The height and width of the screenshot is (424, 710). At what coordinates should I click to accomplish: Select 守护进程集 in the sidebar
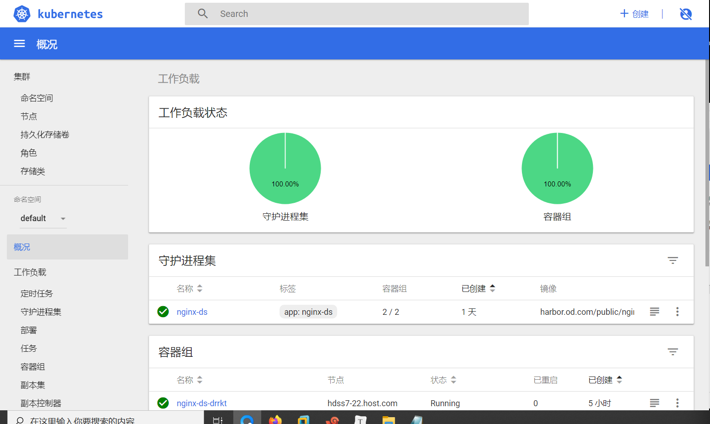point(41,312)
